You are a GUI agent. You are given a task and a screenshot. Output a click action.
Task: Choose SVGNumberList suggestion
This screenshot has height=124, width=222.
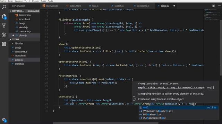tap(178, 115)
